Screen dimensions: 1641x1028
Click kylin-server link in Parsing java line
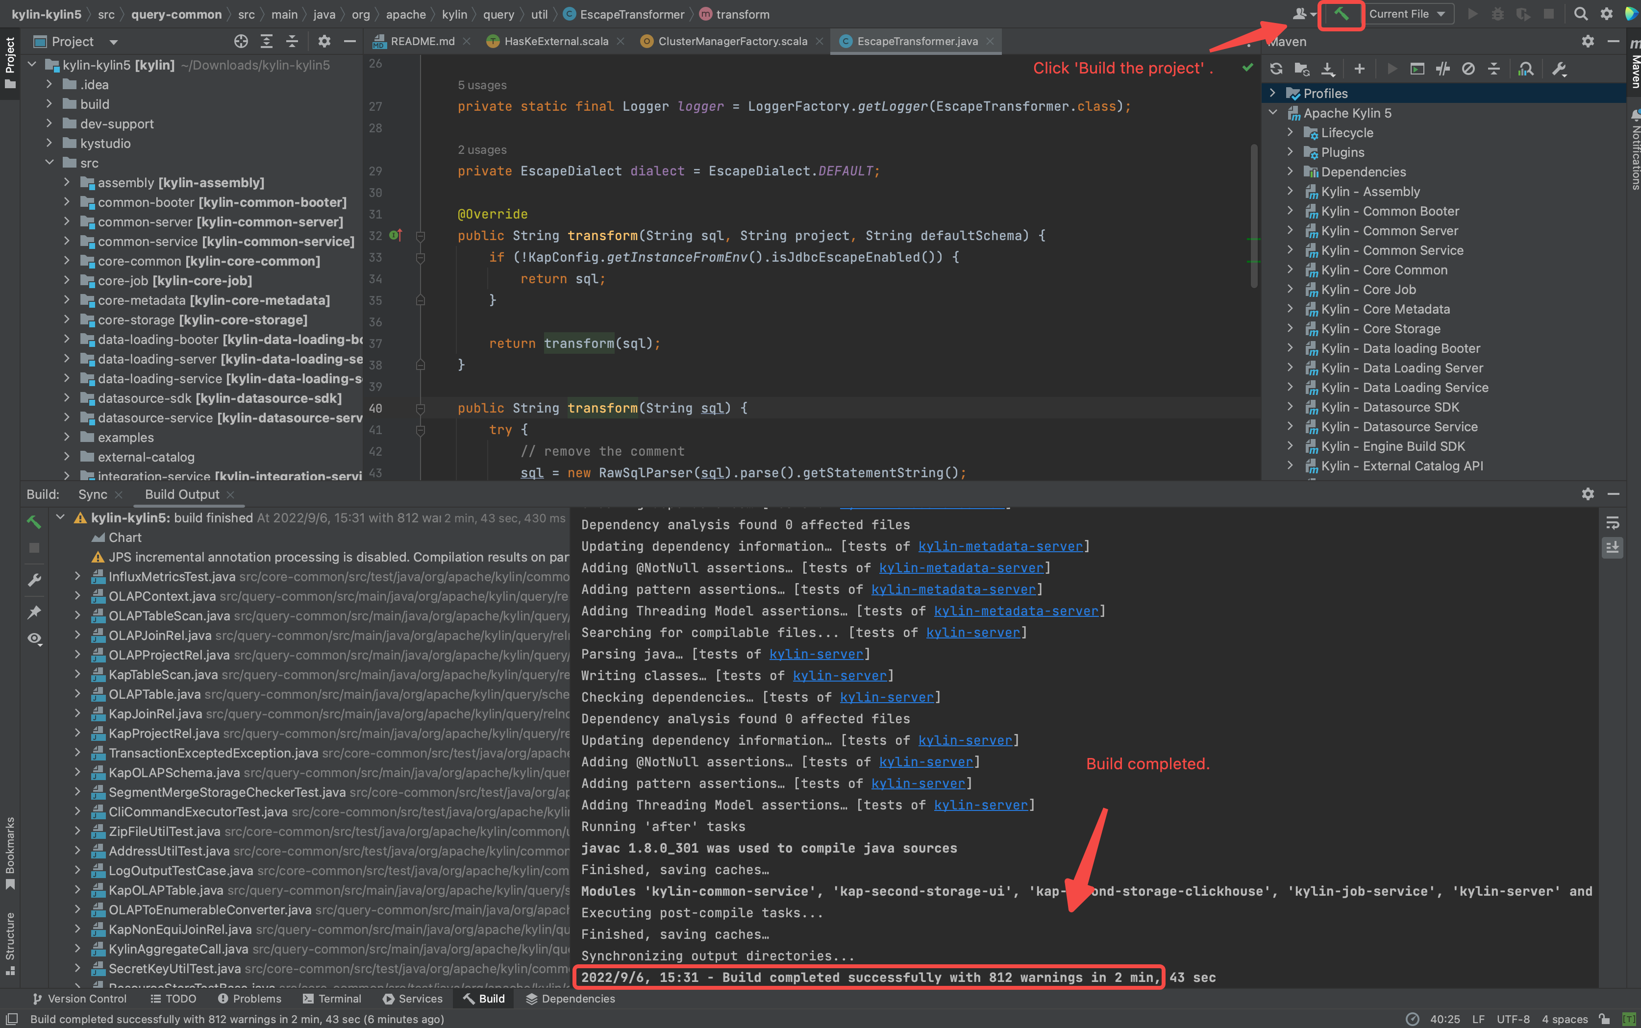816,654
